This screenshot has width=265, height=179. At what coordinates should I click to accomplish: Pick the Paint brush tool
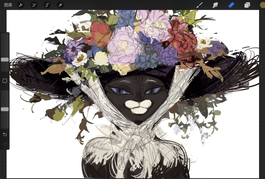click(199, 5)
